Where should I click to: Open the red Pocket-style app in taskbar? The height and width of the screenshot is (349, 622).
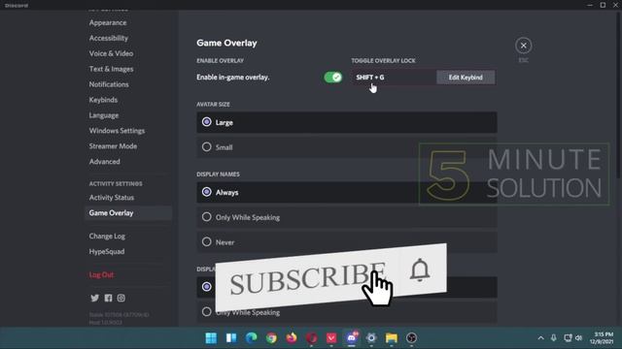[x=331, y=338]
